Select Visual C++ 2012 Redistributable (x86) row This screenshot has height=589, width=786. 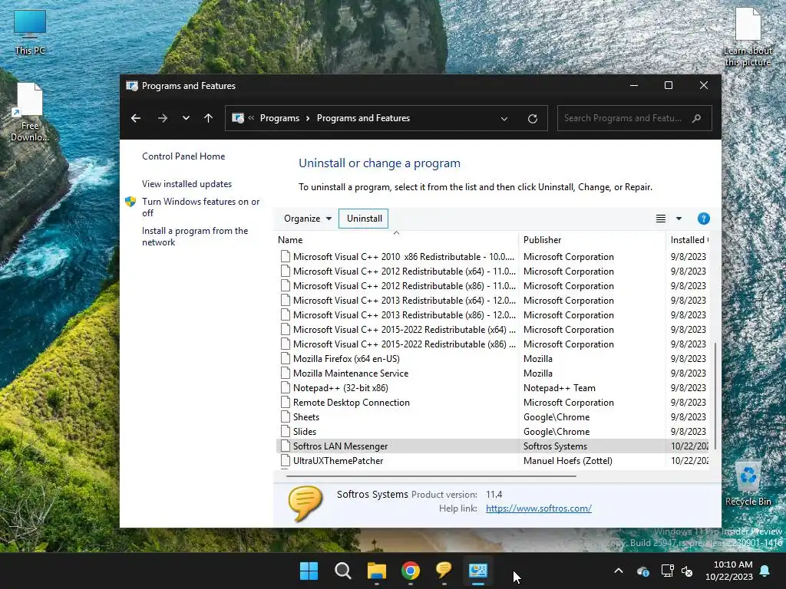pos(493,285)
